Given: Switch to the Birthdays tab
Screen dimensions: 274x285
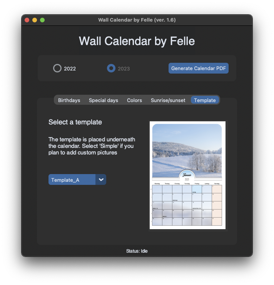Looking at the screenshot, I should [69, 100].
